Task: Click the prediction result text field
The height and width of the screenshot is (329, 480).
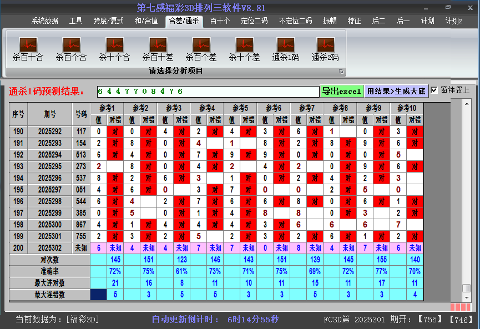Action: click(207, 92)
